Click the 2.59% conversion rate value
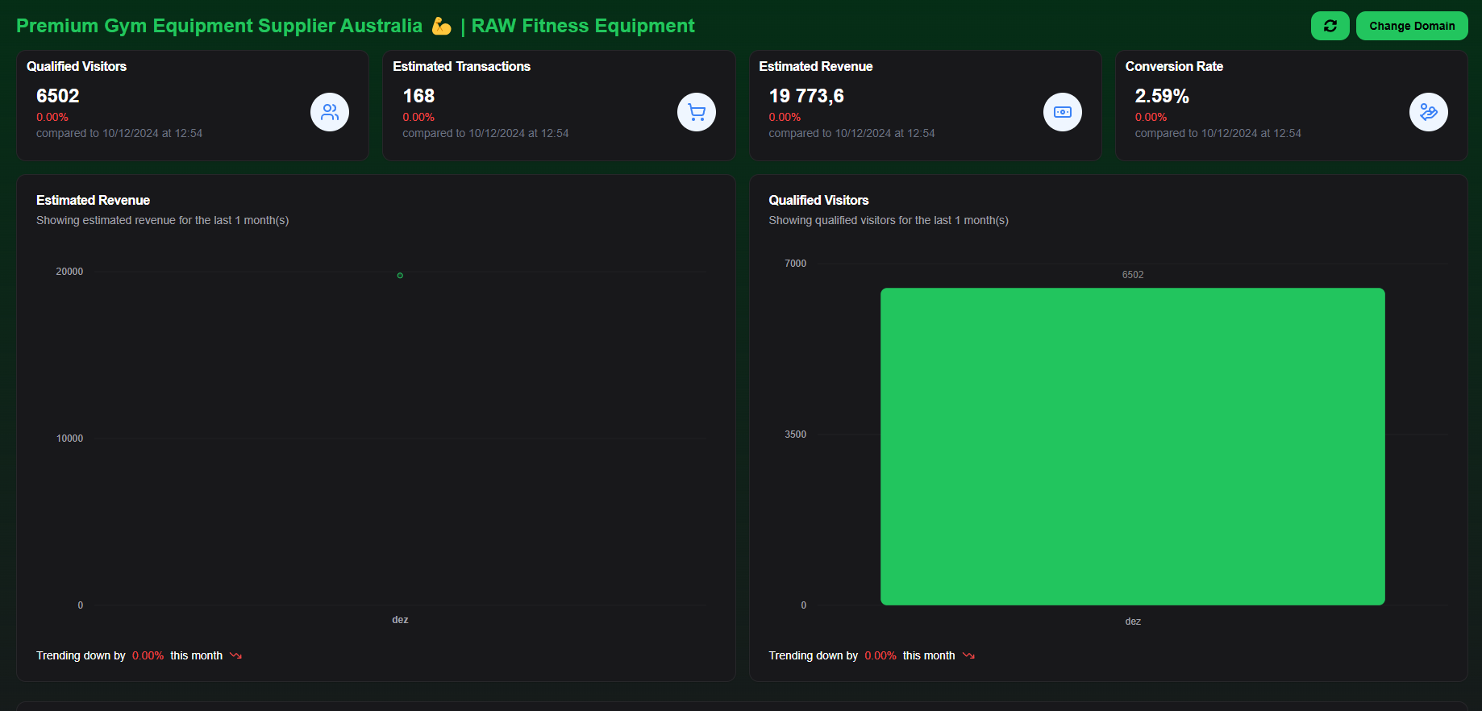Screen dimensions: 1482x711 (x=1162, y=96)
